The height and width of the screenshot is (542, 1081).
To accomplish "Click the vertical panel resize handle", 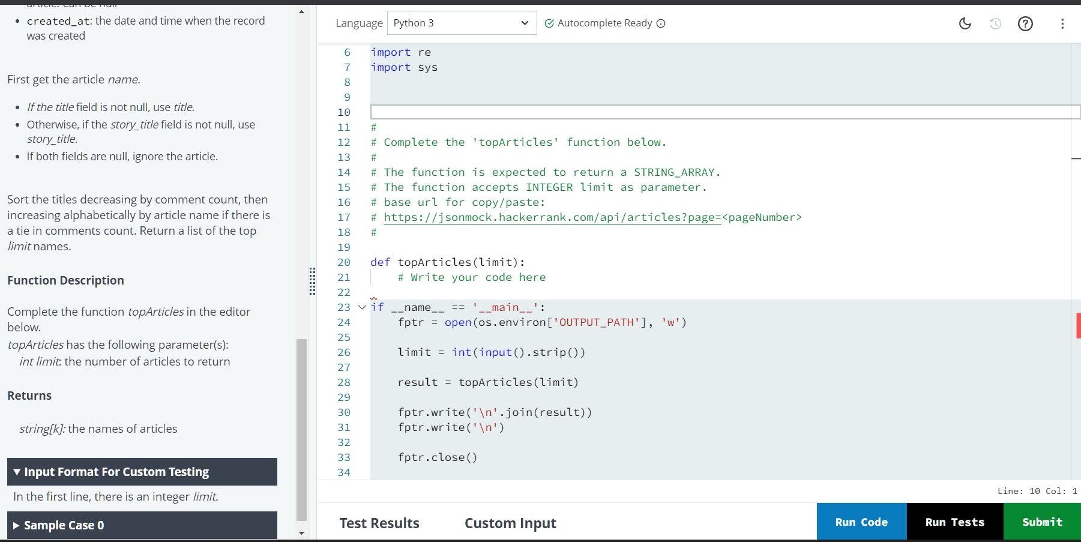I will click(312, 281).
